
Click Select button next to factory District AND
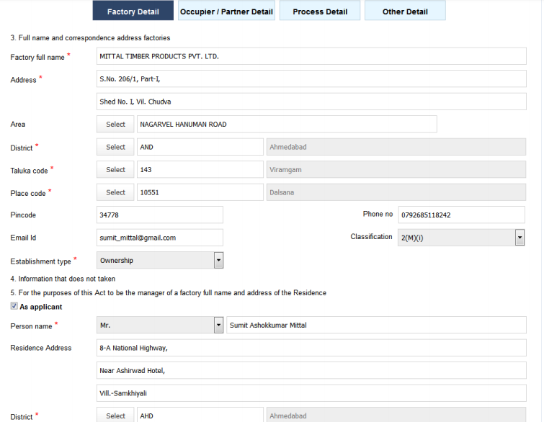115,147
